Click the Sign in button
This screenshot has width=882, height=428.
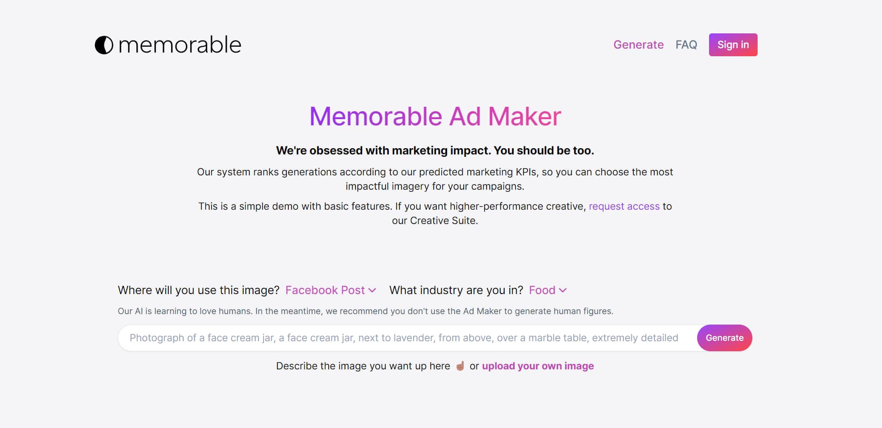(x=733, y=44)
